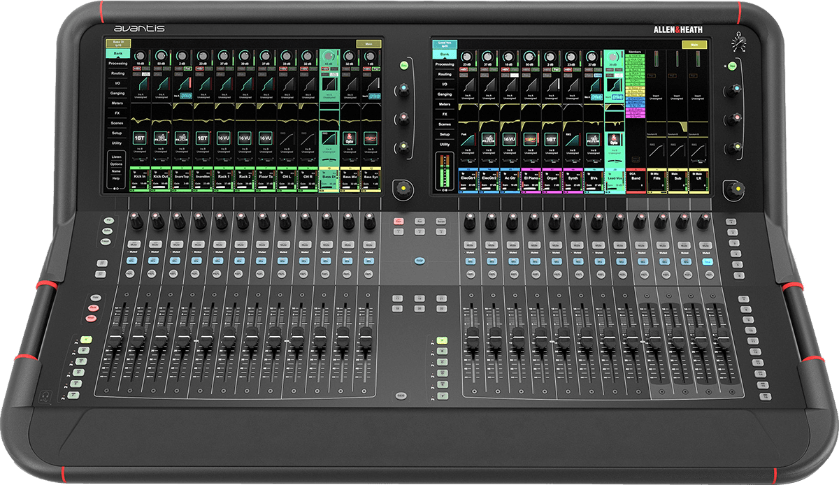The width and height of the screenshot is (839, 485).
Task: Tap the Help button on left screen
Action: [x=117, y=179]
